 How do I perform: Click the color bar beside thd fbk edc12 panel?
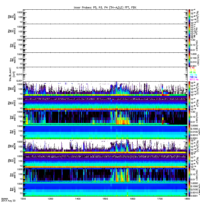(x=189, y=117)
